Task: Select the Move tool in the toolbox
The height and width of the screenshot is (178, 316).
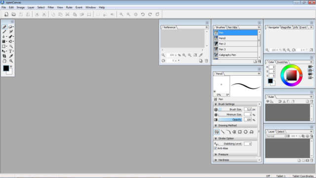Action: click(x=4, y=51)
